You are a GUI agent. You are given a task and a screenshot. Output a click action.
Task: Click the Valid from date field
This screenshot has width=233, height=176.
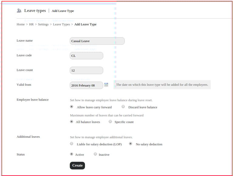point(86,85)
